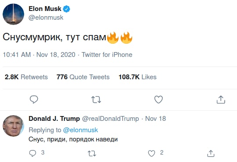237x162 pixels.
Task: Click the blue @elonmusk mention in reply
Action: pyautogui.click(x=80, y=130)
